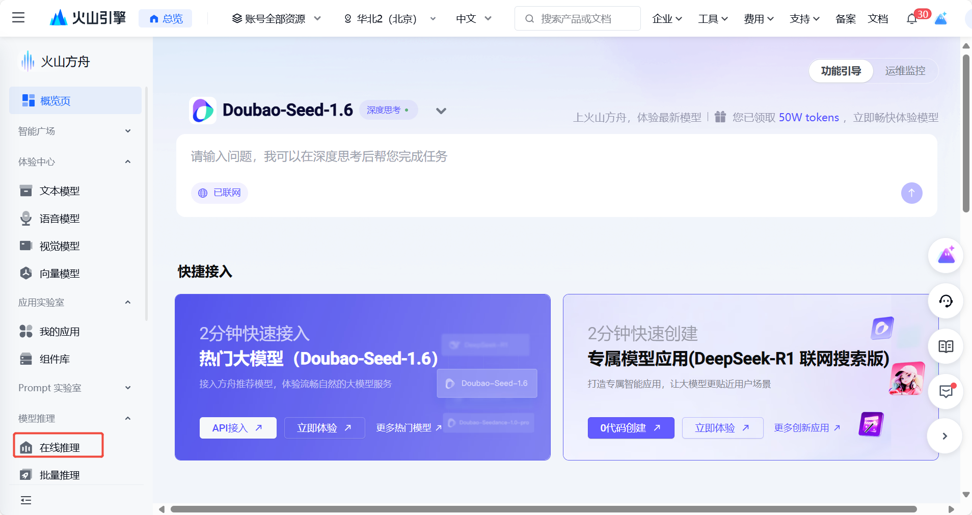
Task: Click the 在线推理 icon
Action: pyautogui.click(x=25, y=448)
